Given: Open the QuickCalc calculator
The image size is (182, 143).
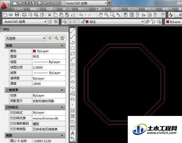Looking at the screenshot, I should coord(155,15).
